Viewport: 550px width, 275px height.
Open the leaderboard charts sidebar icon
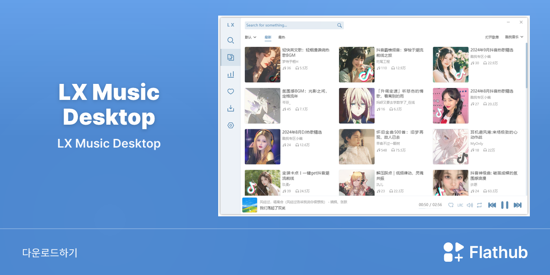tap(231, 74)
